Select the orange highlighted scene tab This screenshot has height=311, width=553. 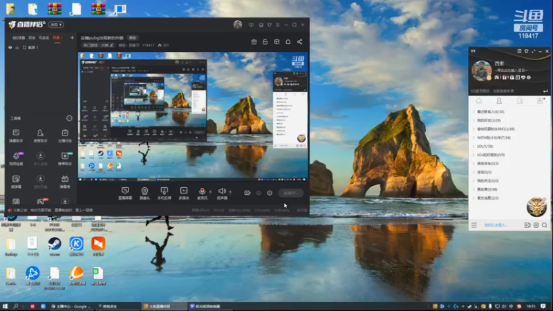coord(57,38)
